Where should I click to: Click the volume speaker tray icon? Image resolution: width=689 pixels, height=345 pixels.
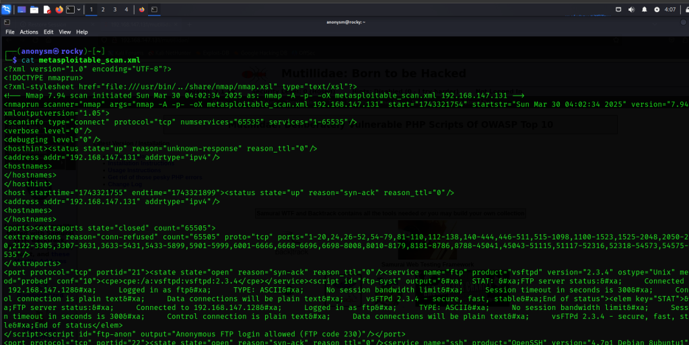[631, 9]
